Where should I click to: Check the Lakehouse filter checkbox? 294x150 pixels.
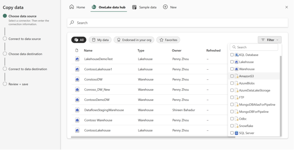click(232, 62)
